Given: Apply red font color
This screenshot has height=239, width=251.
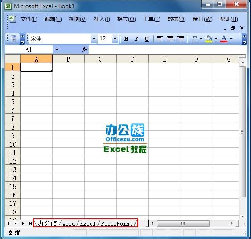Looking at the screenshot, I should [x=224, y=39].
